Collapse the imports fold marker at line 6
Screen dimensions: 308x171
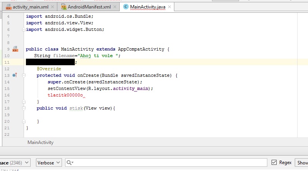24,30
